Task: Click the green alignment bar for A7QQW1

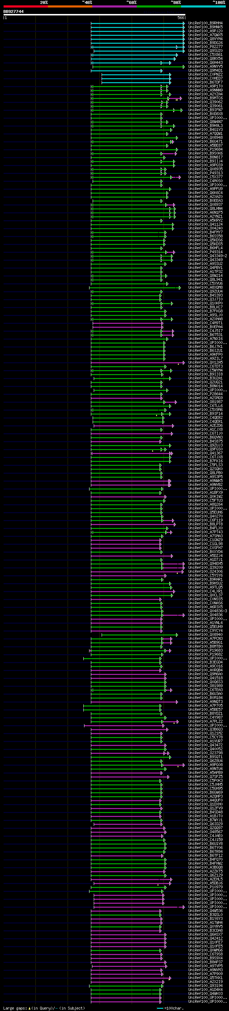Action: pyautogui.click(x=130, y=133)
